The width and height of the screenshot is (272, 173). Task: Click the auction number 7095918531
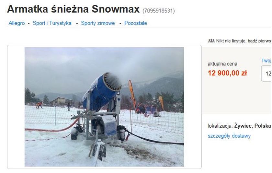[x=159, y=11]
